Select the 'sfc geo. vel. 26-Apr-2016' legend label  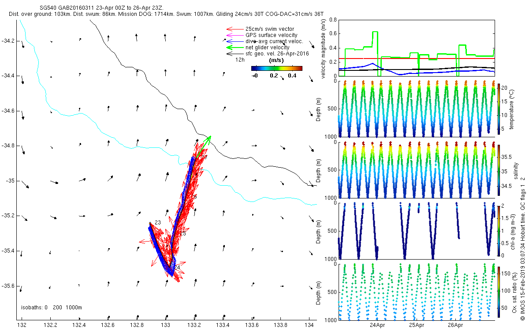[x=277, y=54]
